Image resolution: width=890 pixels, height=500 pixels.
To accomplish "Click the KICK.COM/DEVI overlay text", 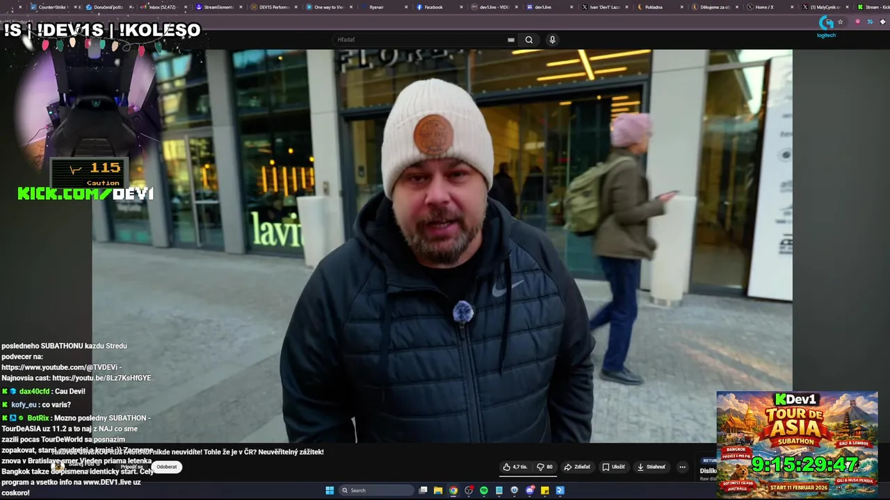I will pos(86,194).
